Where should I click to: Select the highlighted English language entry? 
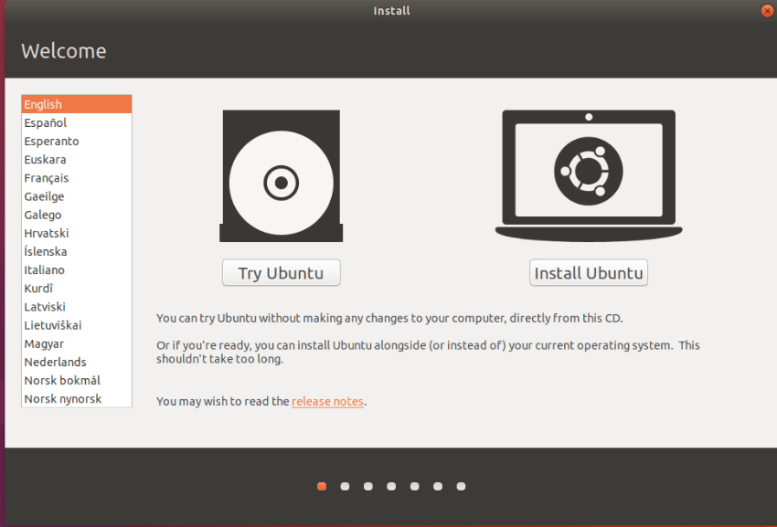coord(42,104)
